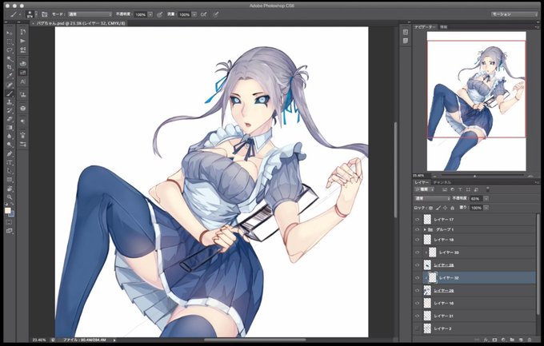The height and width of the screenshot is (346, 544).
Task: Switch to the レイヤー (Layers) tab
Action: [x=422, y=182]
